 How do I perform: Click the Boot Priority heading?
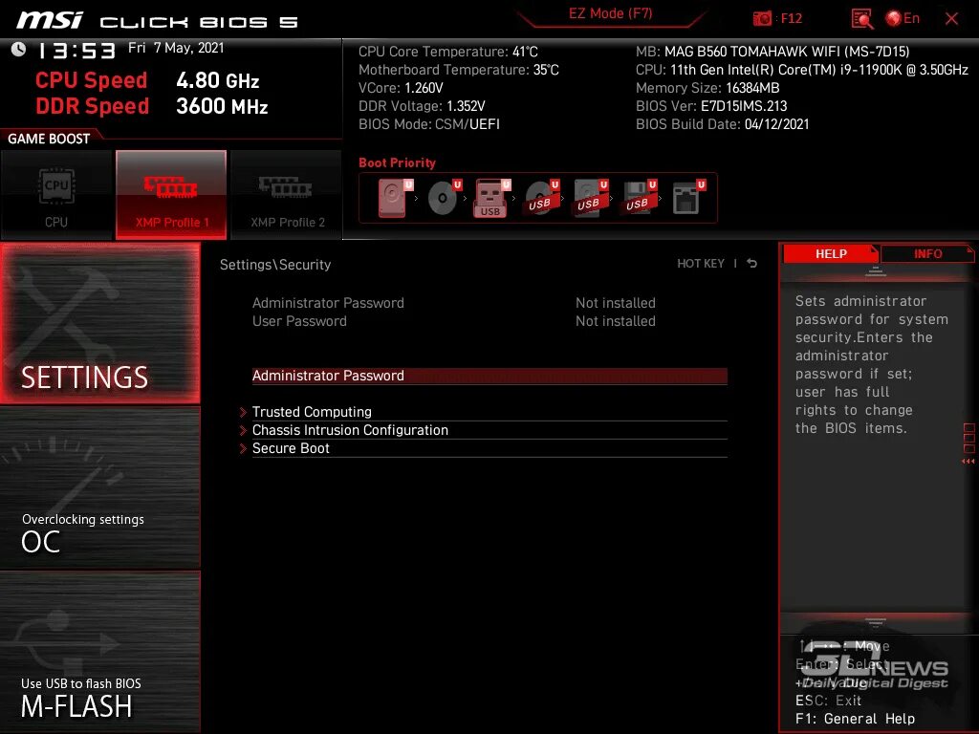[397, 162]
